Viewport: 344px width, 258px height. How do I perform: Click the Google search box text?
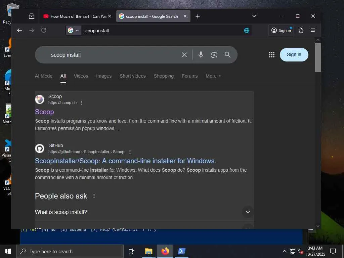click(66, 55)
